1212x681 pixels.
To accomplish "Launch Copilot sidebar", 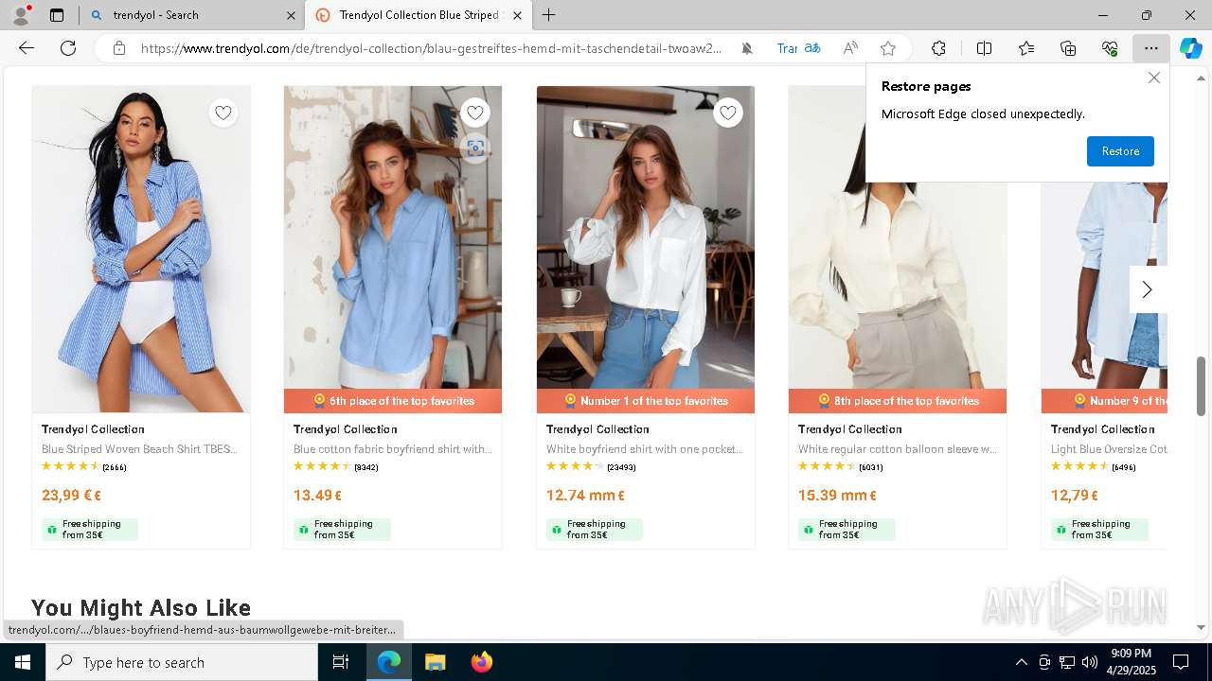I will tap(1190, 48).
